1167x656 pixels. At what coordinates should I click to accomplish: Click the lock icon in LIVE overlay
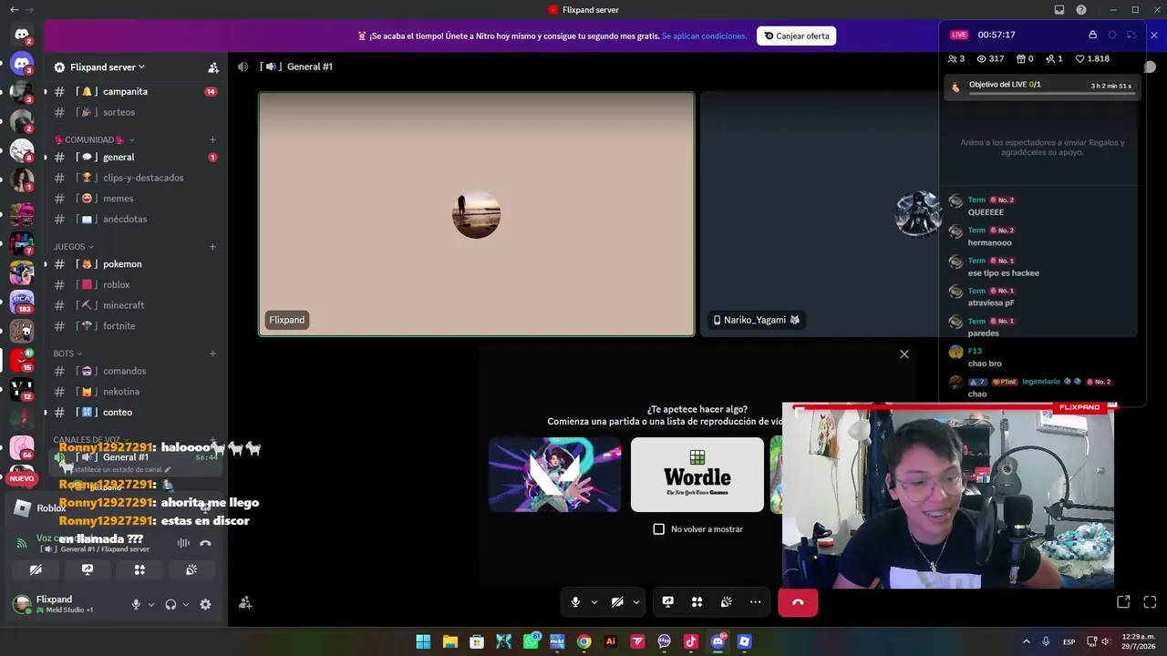(x=1092, y=35)
